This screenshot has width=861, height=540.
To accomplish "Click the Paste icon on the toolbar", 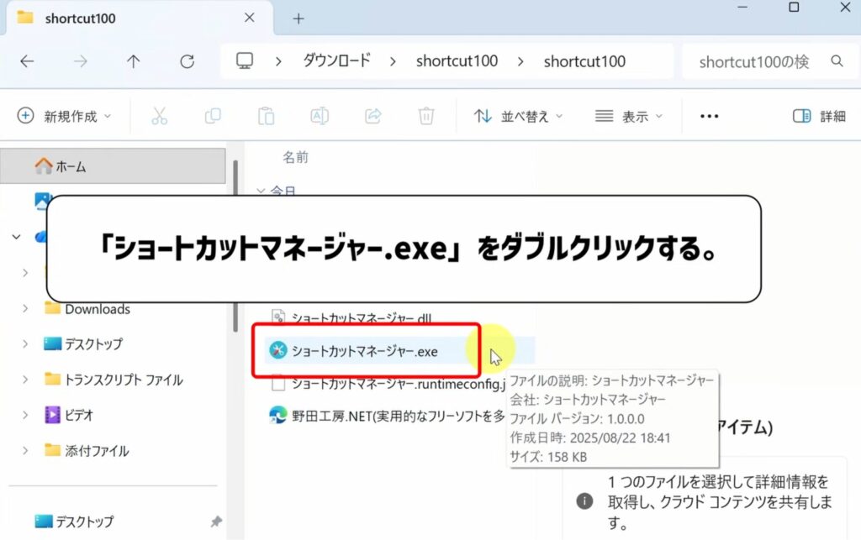I will (266, 116).
